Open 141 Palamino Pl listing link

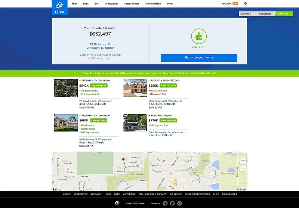(96, 139)
